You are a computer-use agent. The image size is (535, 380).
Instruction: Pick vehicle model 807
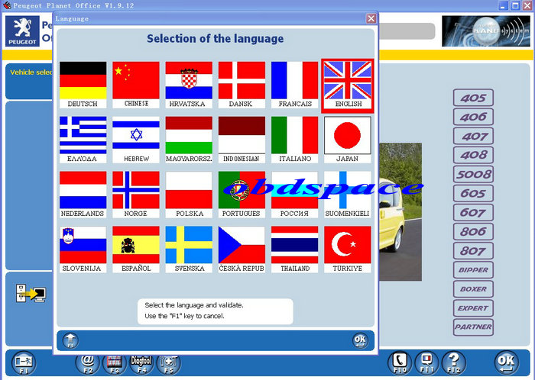coord(473,251)
